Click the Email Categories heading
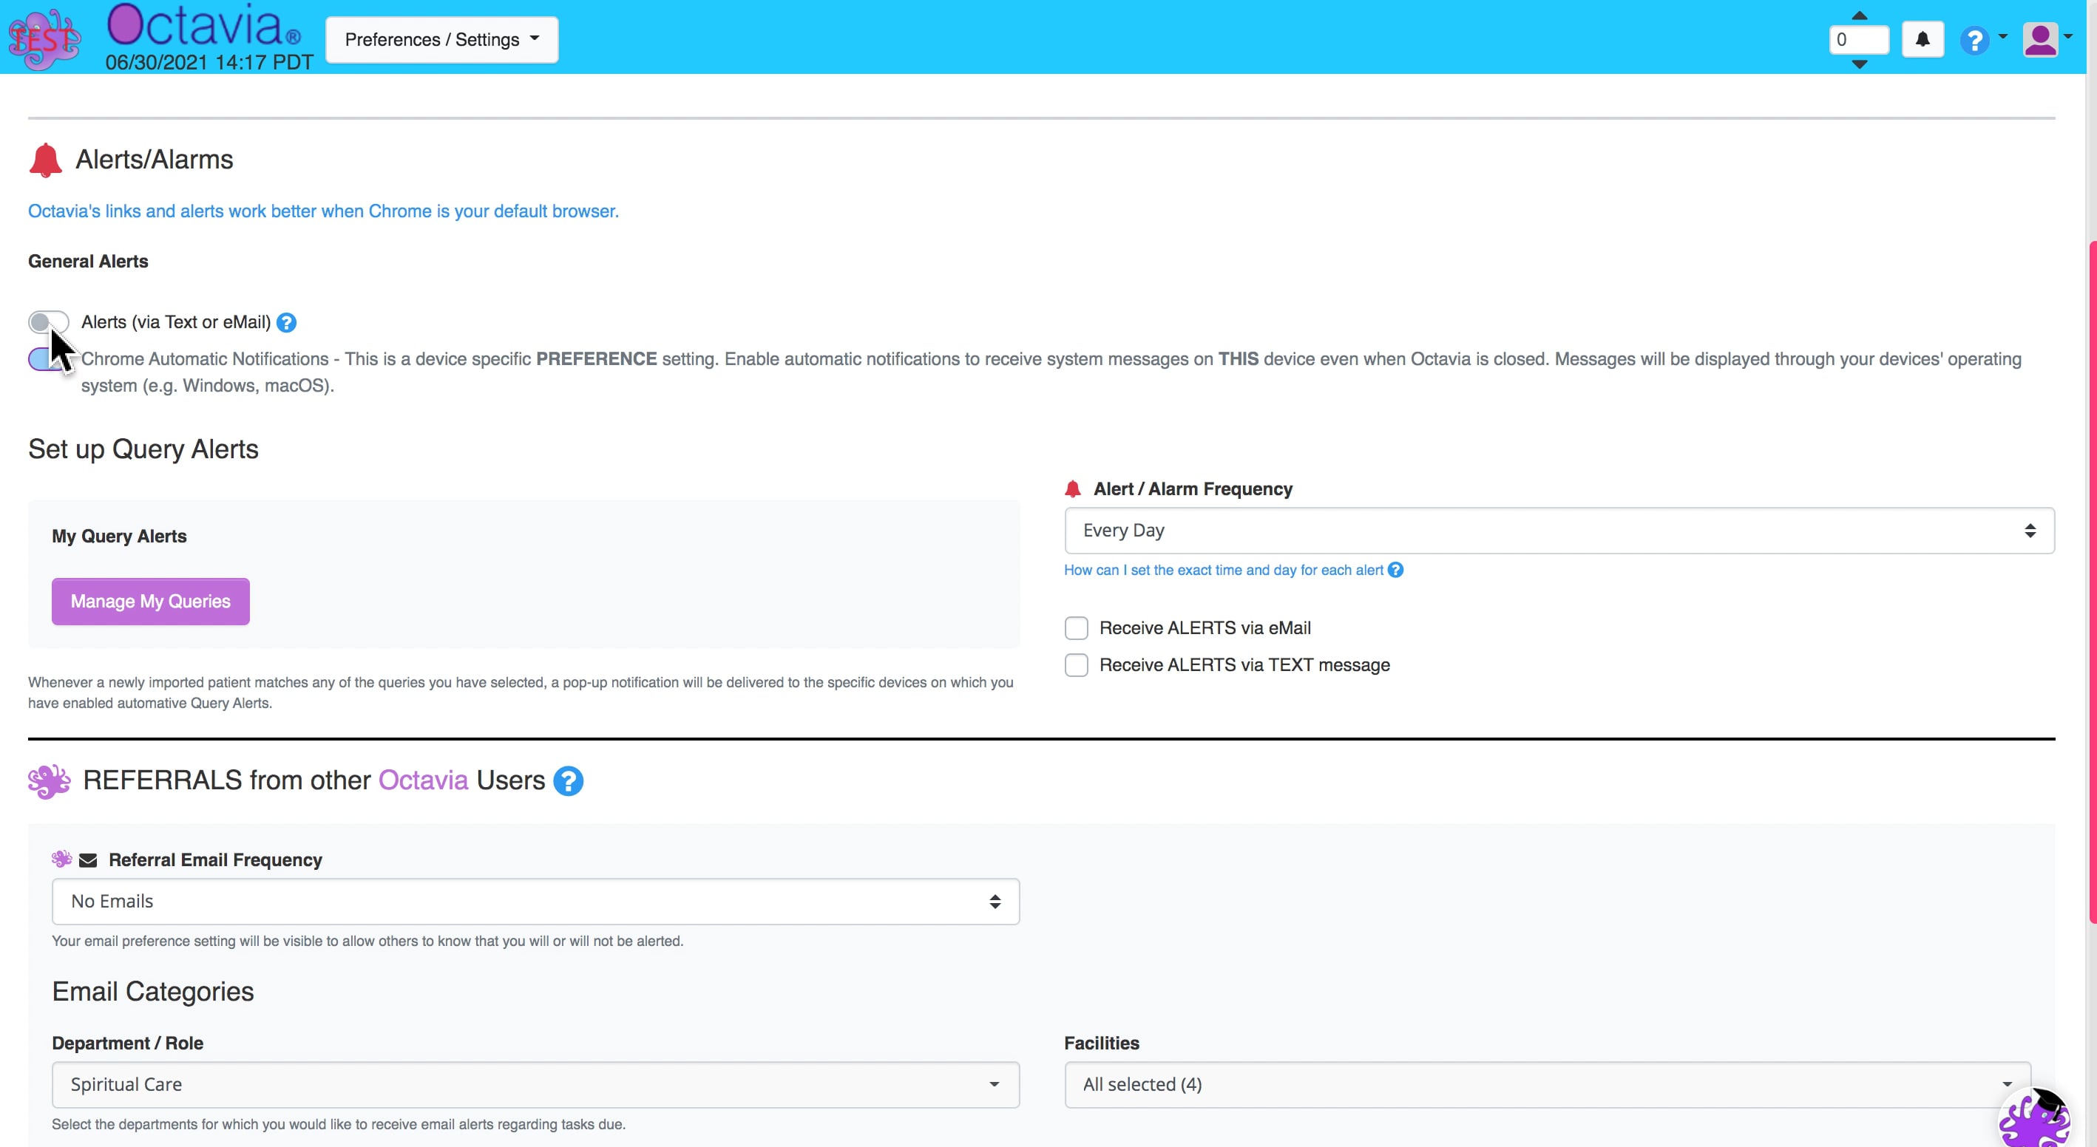This screenshot has height=1147, width=2097. click(153, 992)
